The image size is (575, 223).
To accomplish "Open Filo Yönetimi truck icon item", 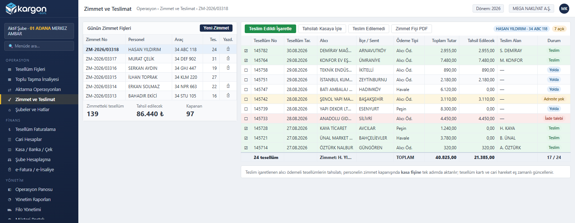I will 10,210.
